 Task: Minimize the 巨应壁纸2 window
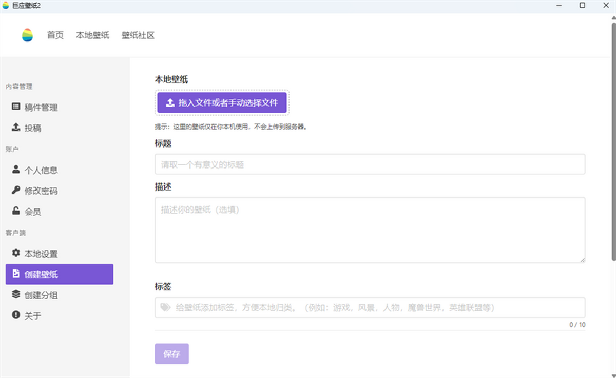click(558, 5)
